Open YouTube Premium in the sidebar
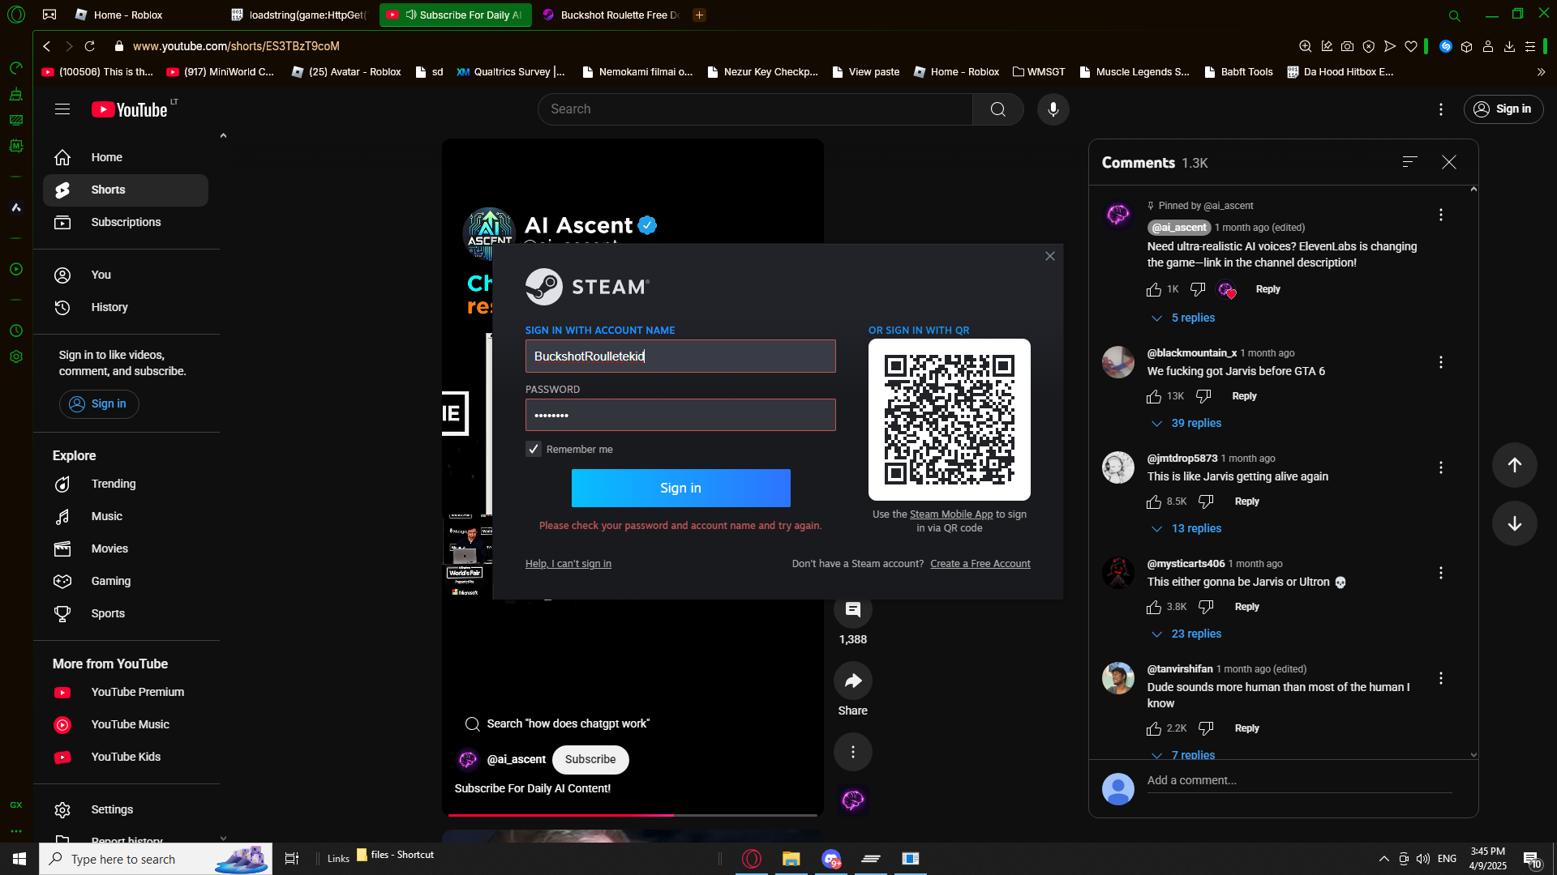Viewport: 1557px width, 875px height. [126, 692]
